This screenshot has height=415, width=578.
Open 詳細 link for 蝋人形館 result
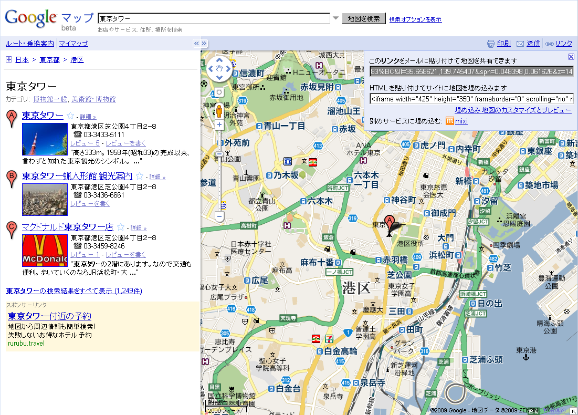(x=157, y=178)
